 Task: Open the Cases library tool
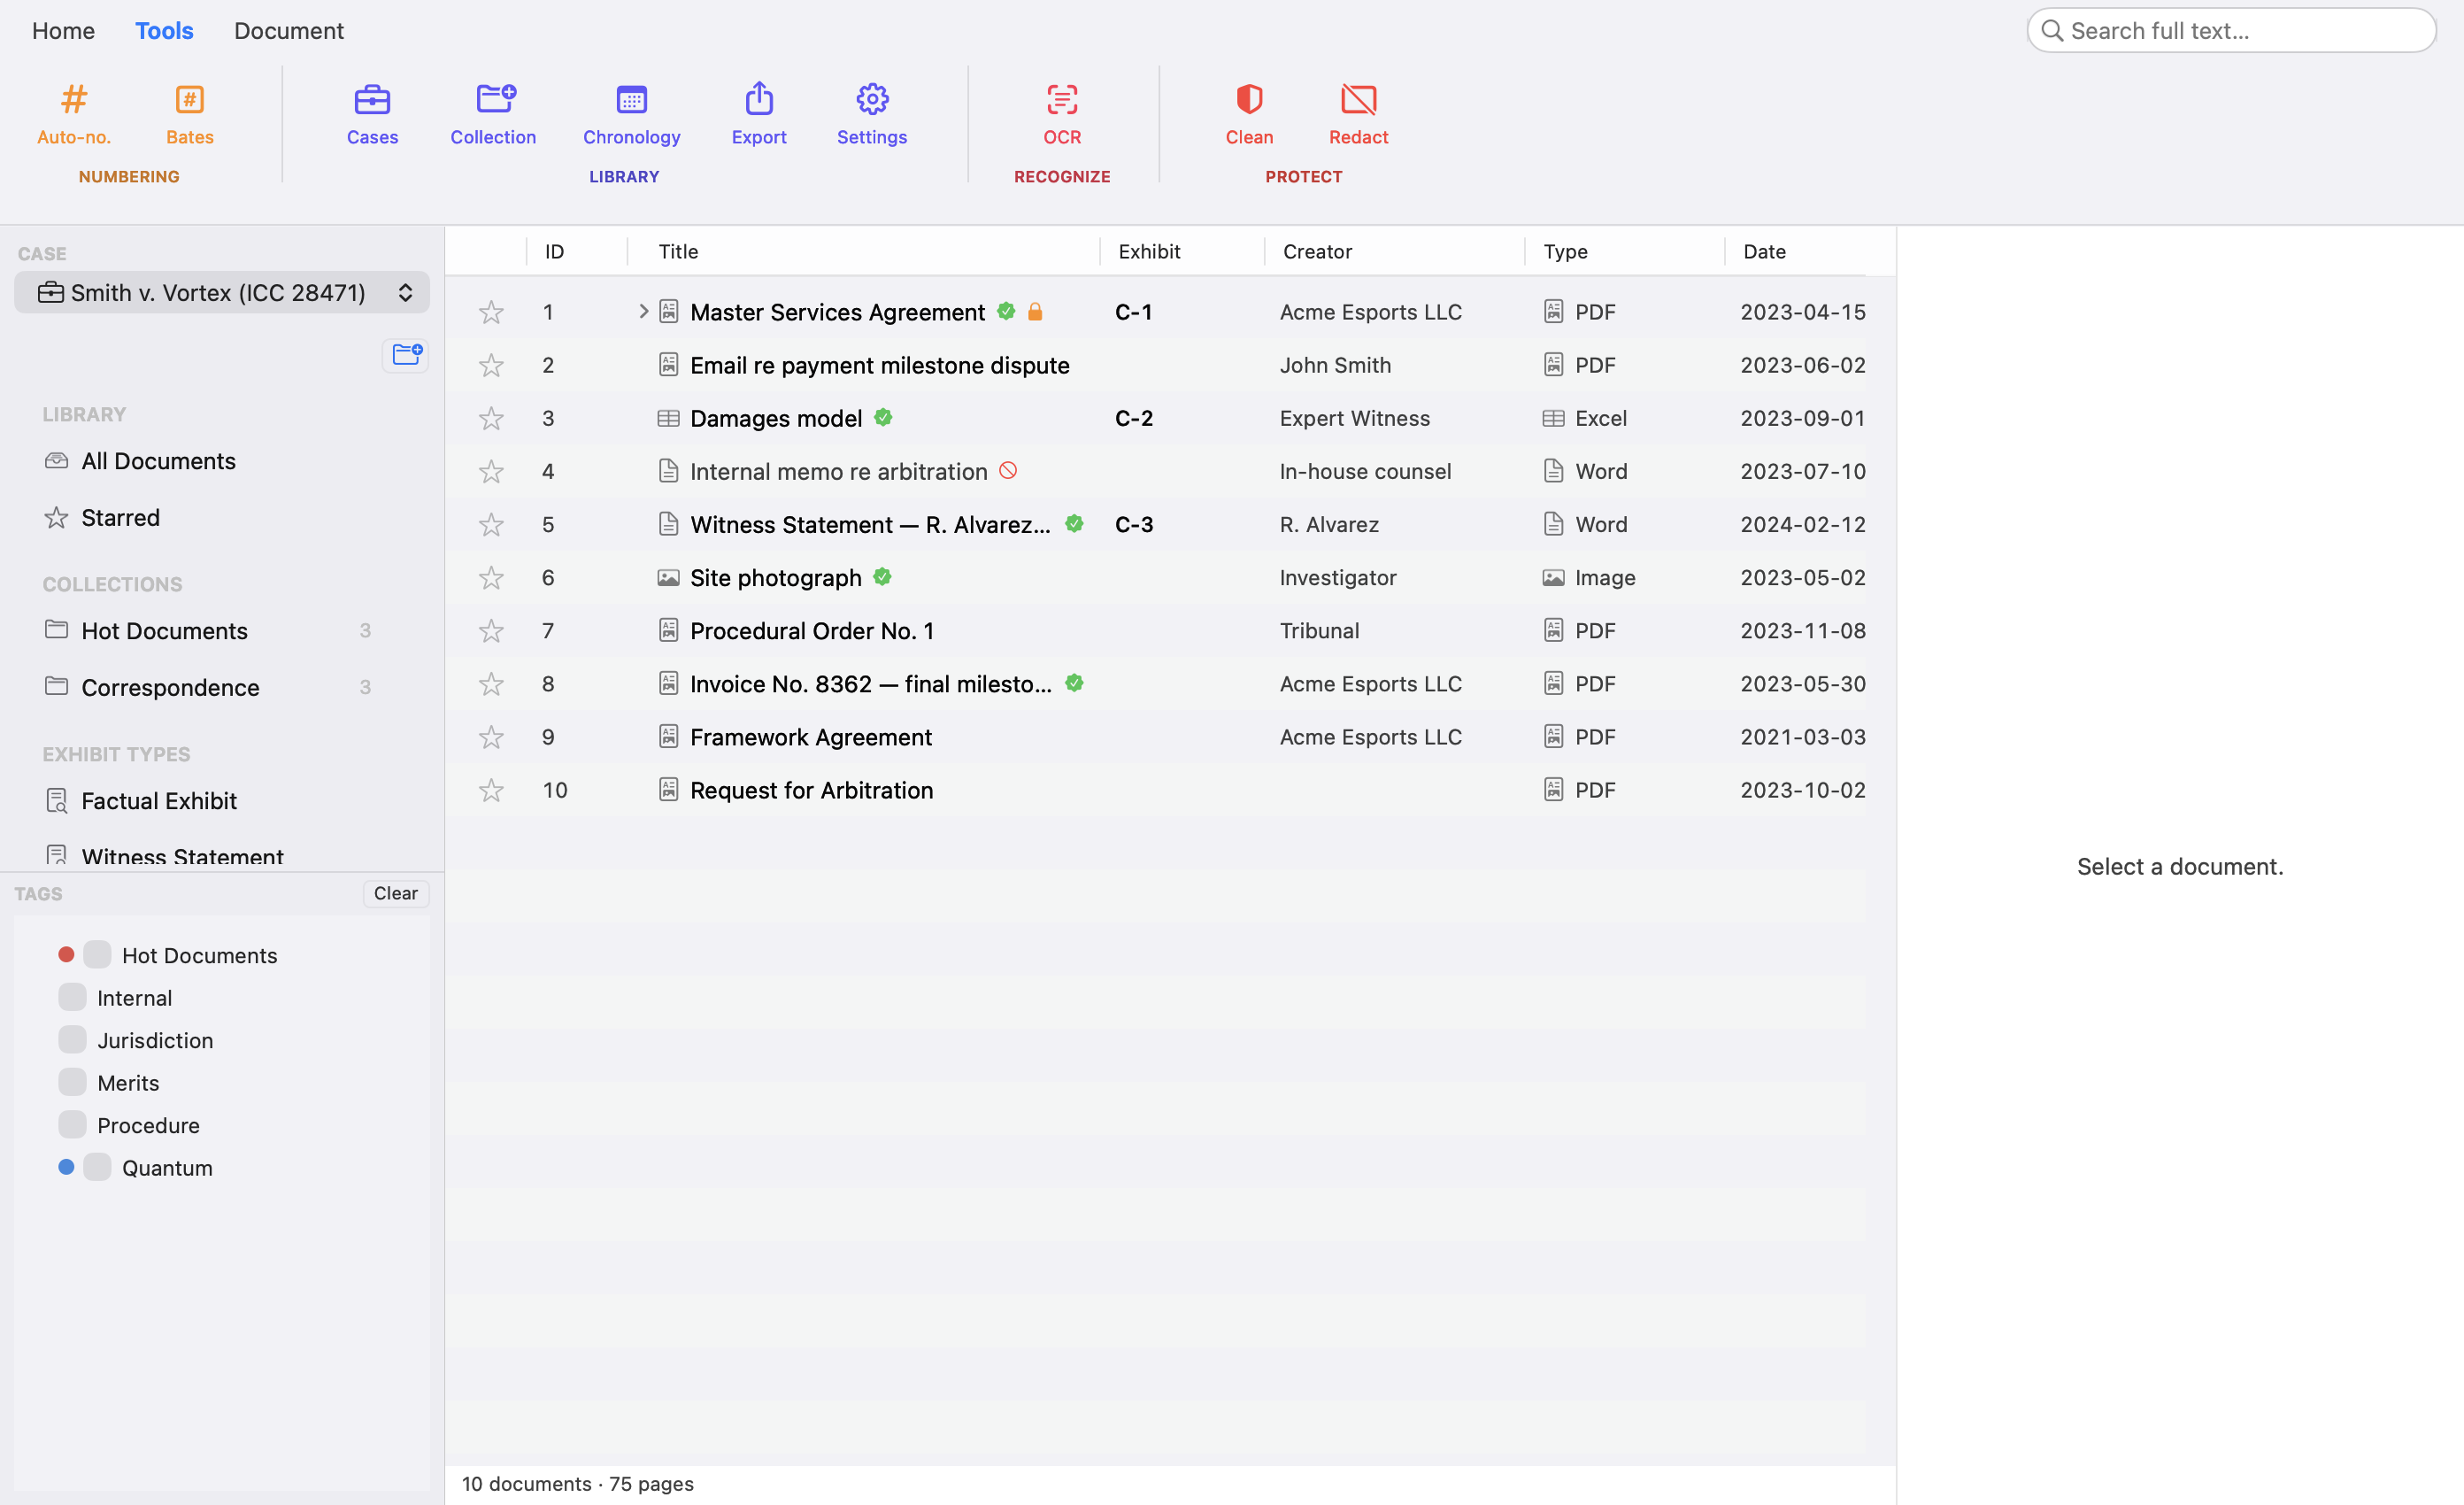point(372,115)
